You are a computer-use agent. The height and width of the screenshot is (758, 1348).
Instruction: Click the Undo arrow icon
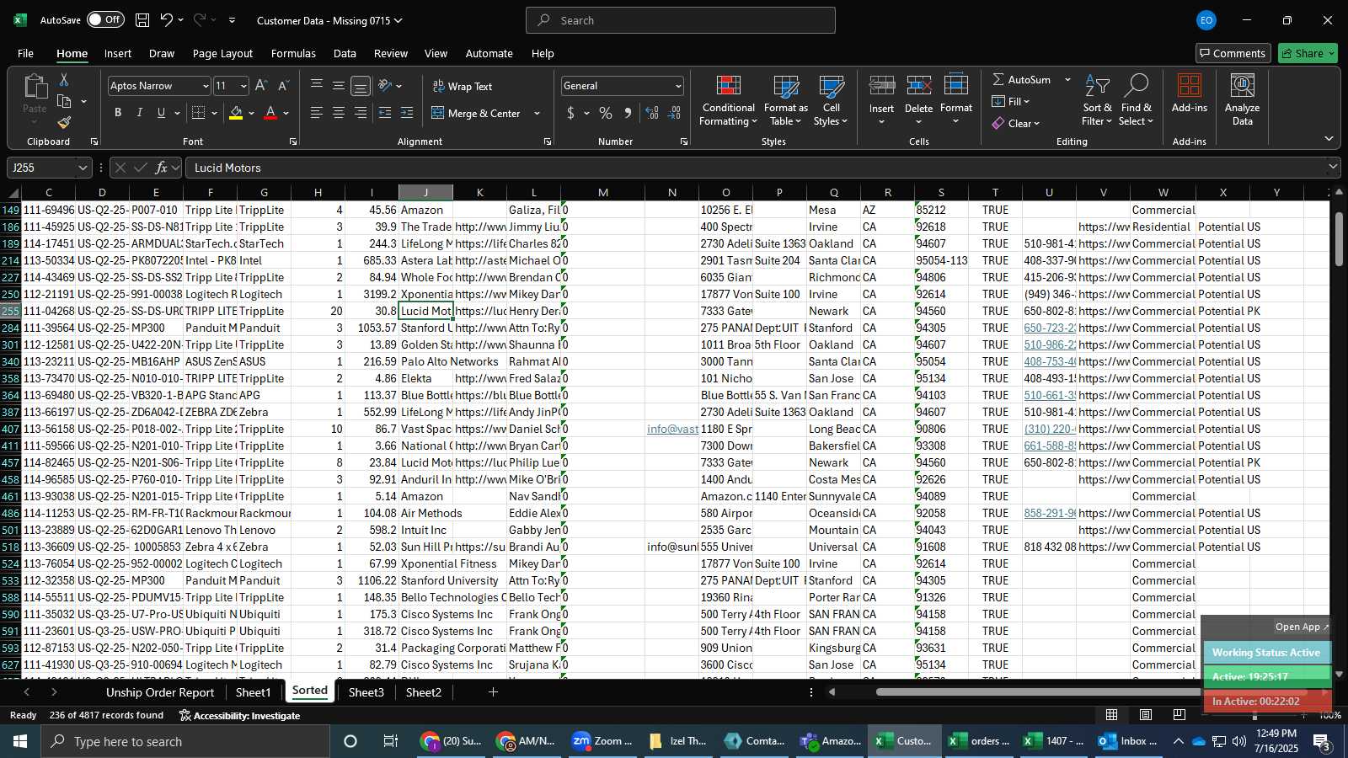click(x=167, y=20)
